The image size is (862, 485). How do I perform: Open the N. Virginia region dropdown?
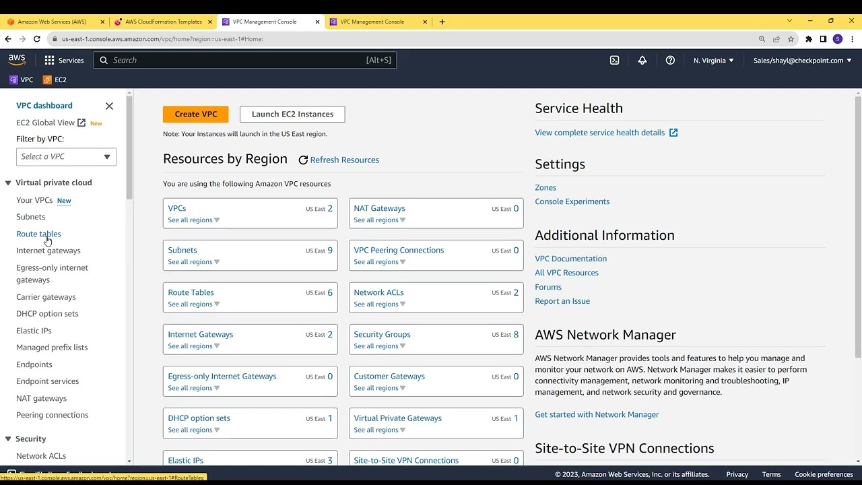714,61
